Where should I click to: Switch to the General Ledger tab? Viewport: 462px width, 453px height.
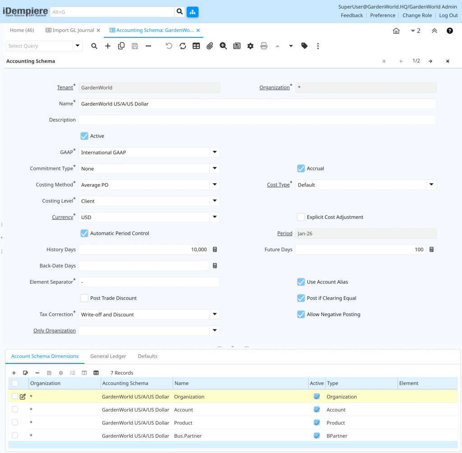tap(108, 356)
